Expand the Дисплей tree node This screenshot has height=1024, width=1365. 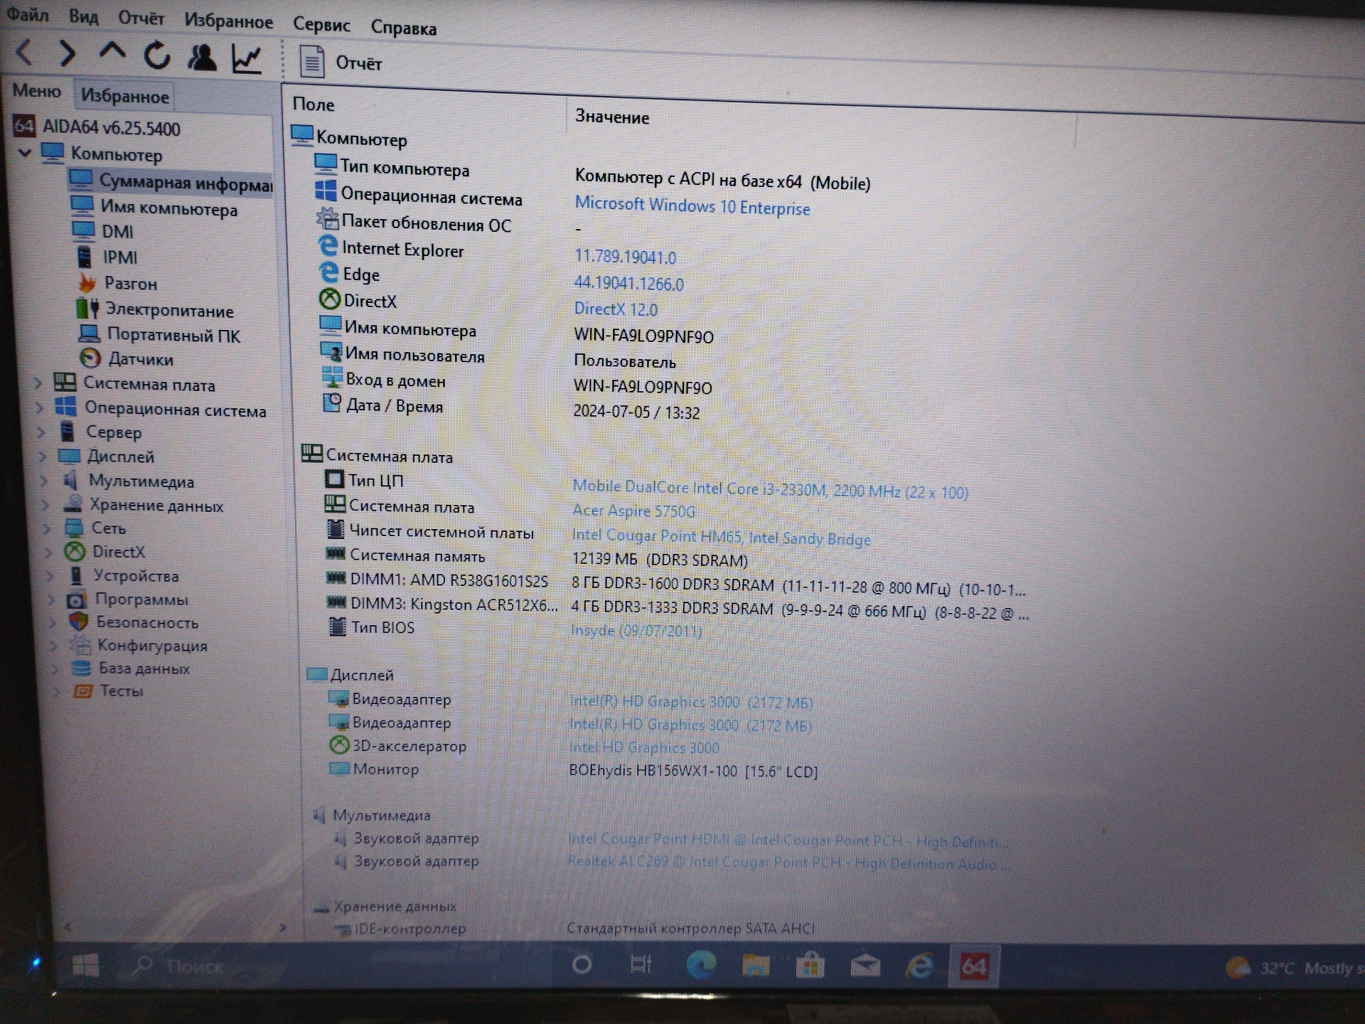[x=43, y=456]
